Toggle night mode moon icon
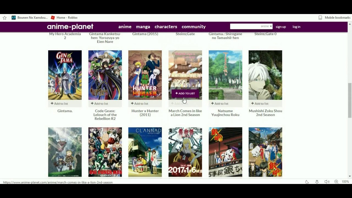Image resolution: width=352 pixels, height=198 pixels. coord(307,182)
